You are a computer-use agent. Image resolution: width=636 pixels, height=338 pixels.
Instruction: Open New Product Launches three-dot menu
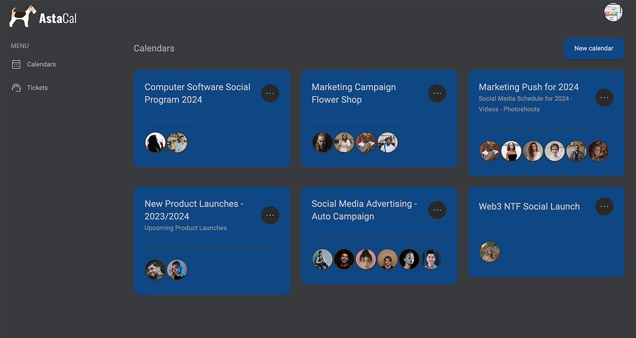coord(270,215)
